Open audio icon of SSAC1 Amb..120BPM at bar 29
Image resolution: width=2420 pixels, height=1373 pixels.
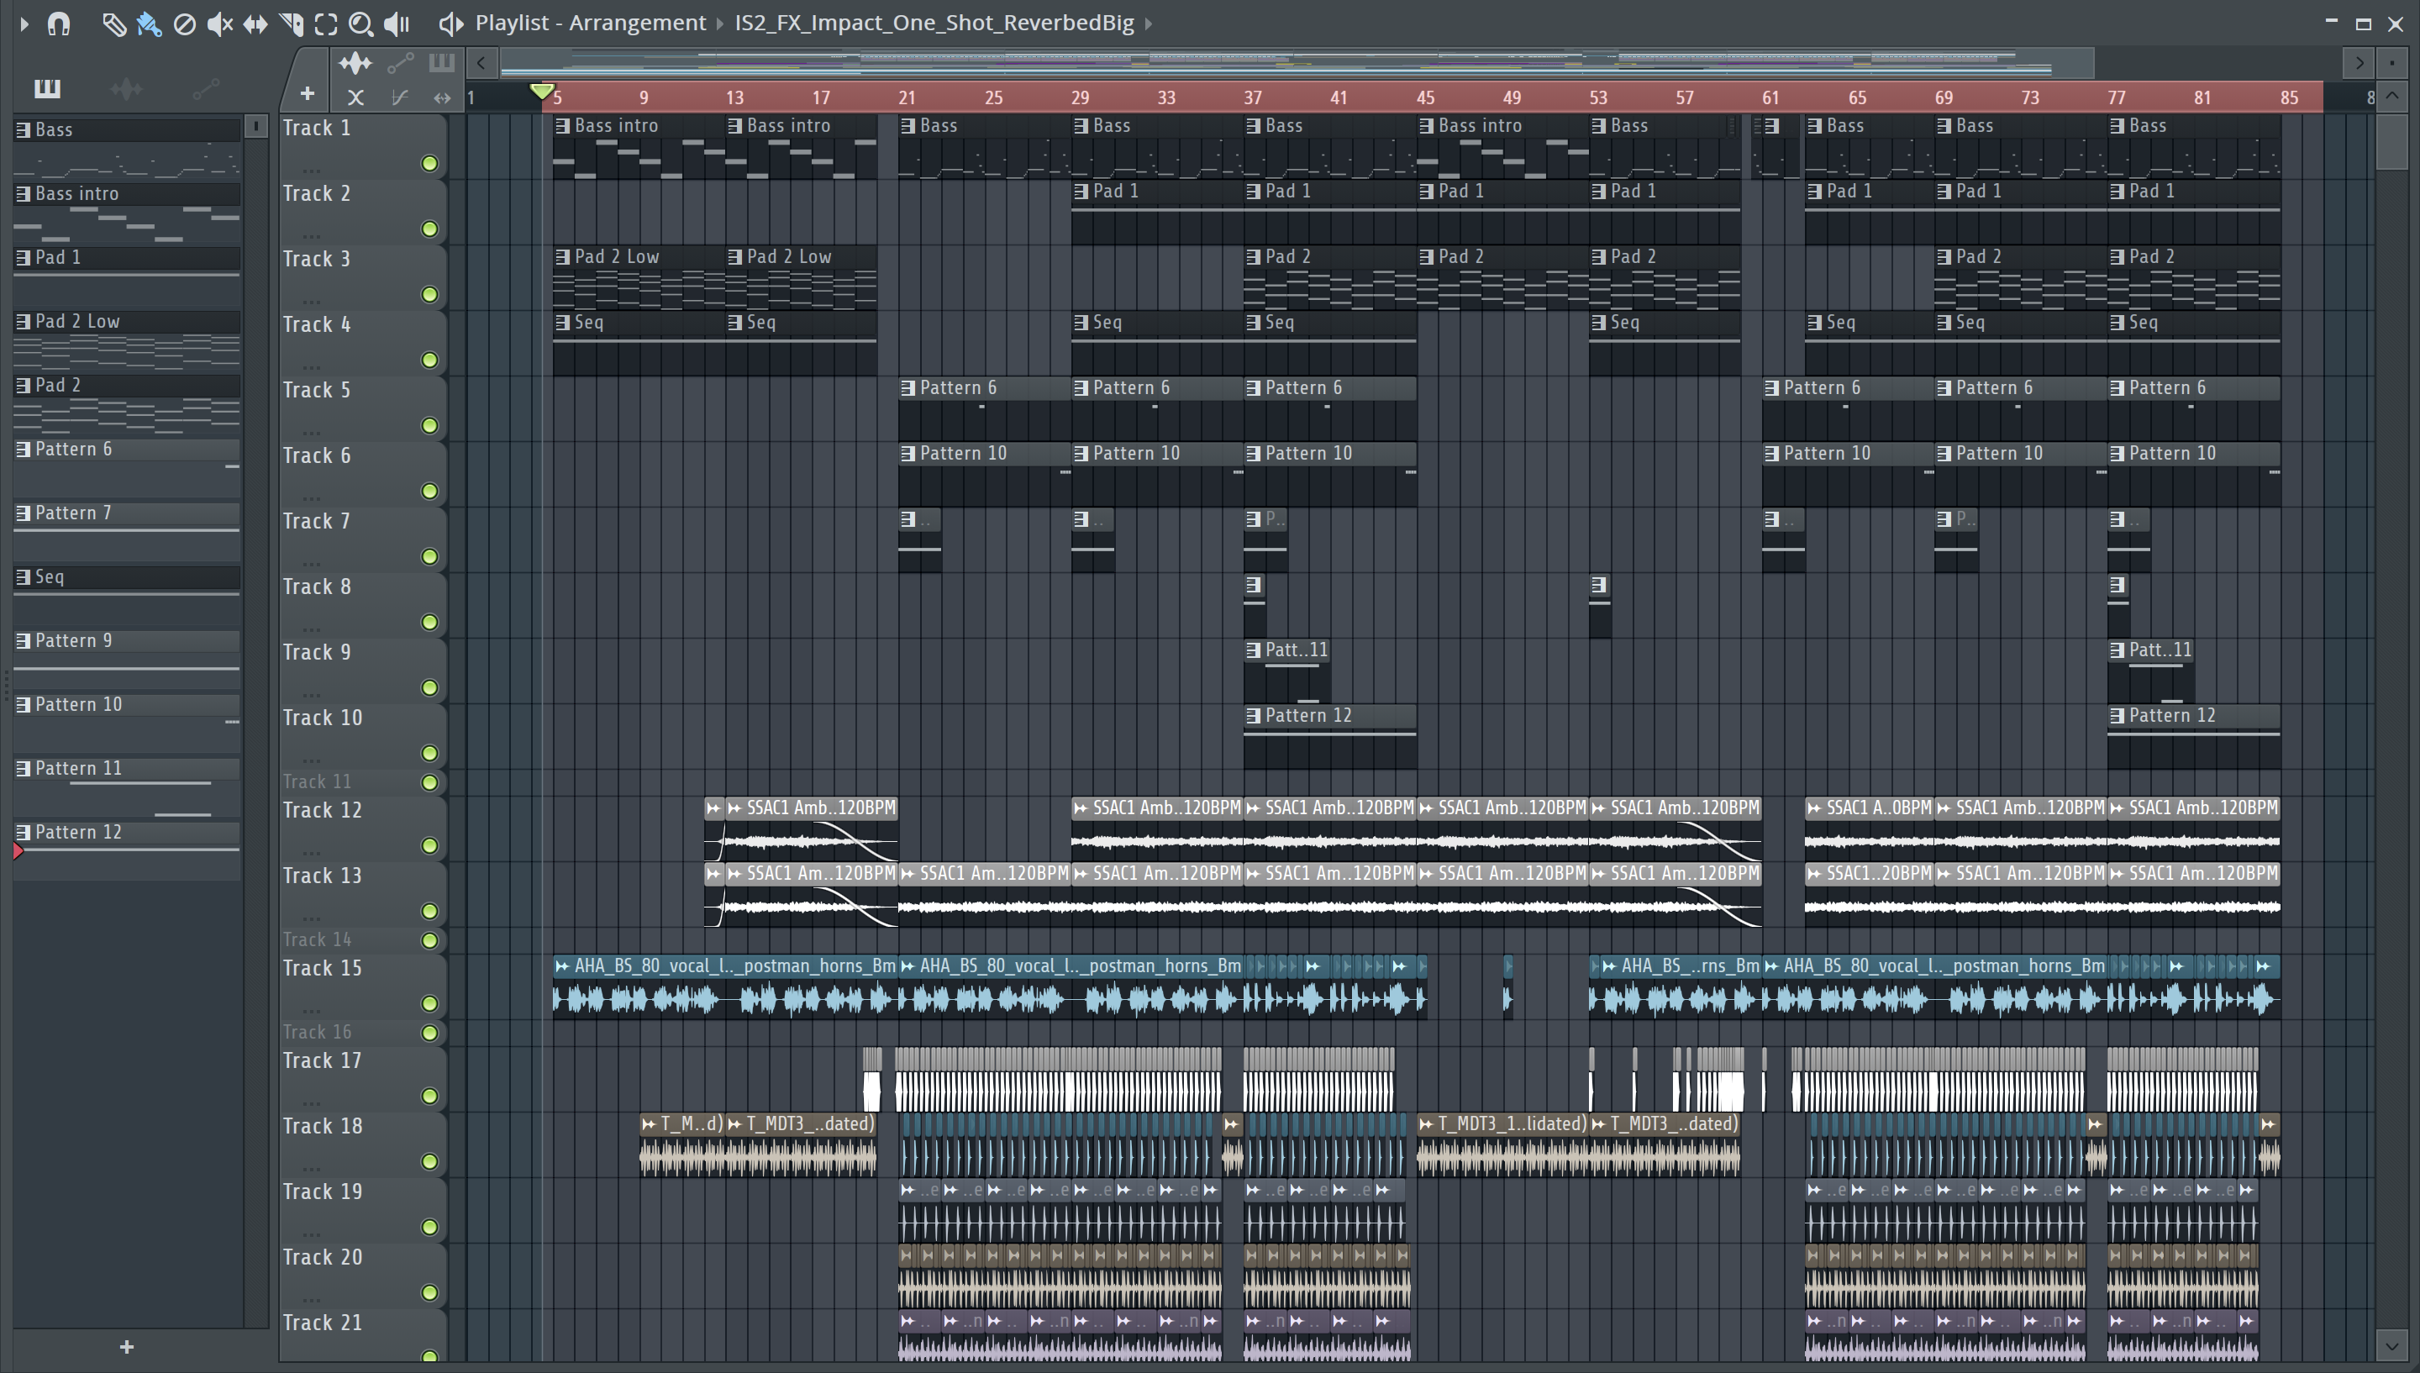1081,808
